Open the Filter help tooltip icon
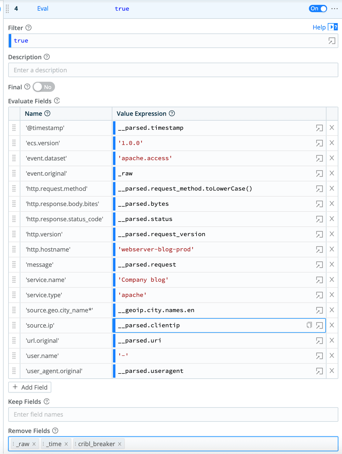Image resolution: width=342 pixels, height=454 pixels. click(29, 28)
